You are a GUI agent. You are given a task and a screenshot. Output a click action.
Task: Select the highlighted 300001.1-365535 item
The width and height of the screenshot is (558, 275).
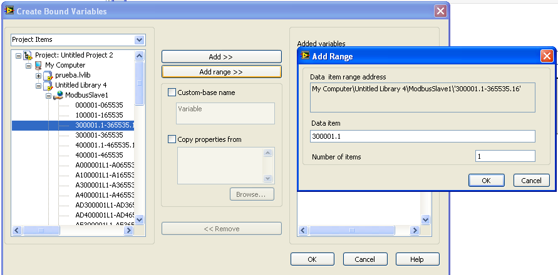click(73, 125)
